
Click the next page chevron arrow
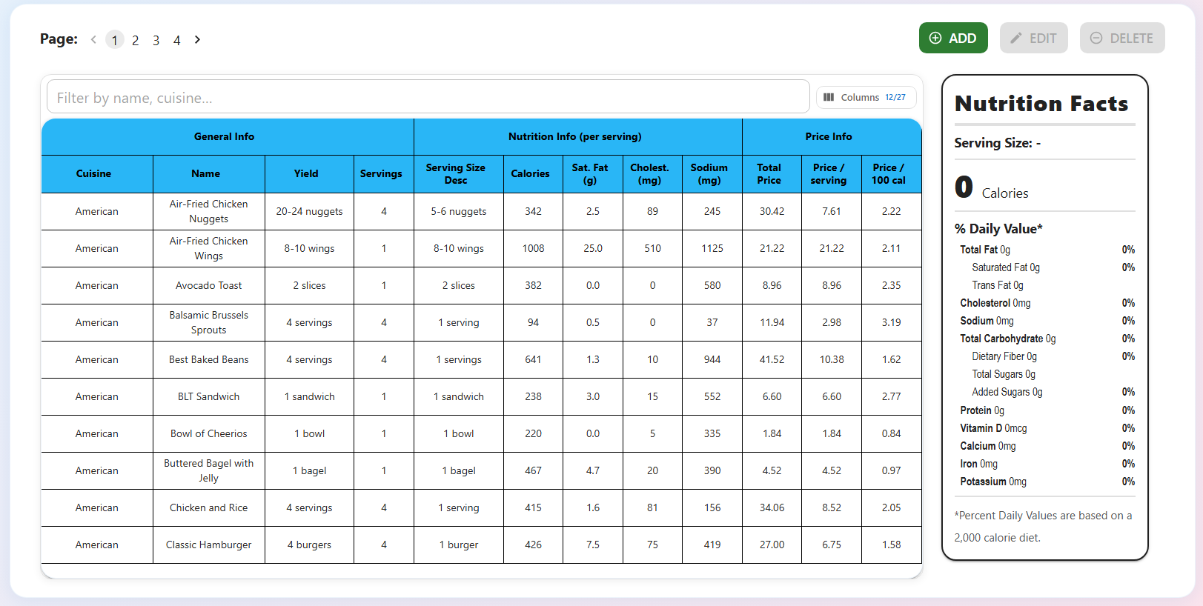[197, 39]
